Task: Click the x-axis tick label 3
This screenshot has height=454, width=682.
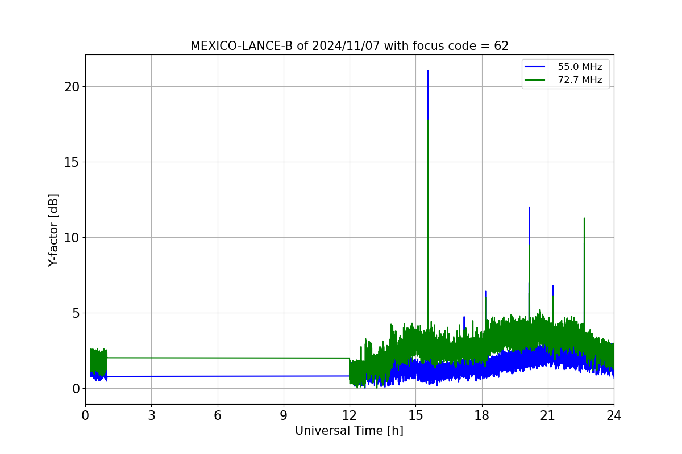Action: pos(151,415)
